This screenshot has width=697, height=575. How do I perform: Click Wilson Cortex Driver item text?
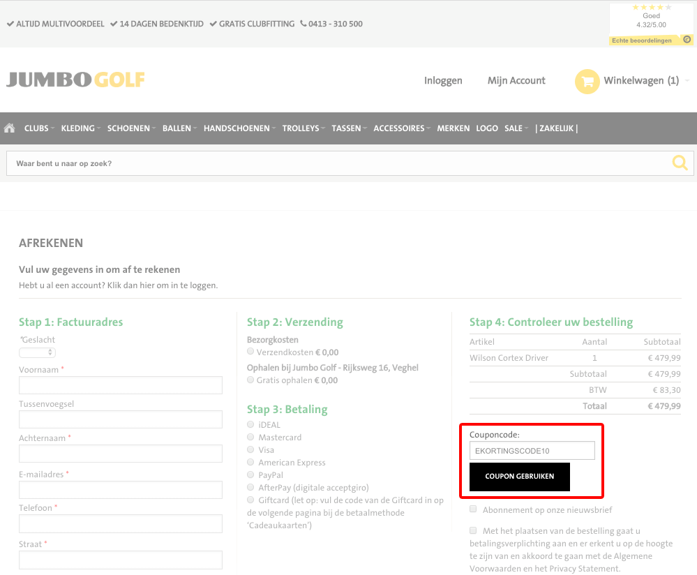coord(509,357)
